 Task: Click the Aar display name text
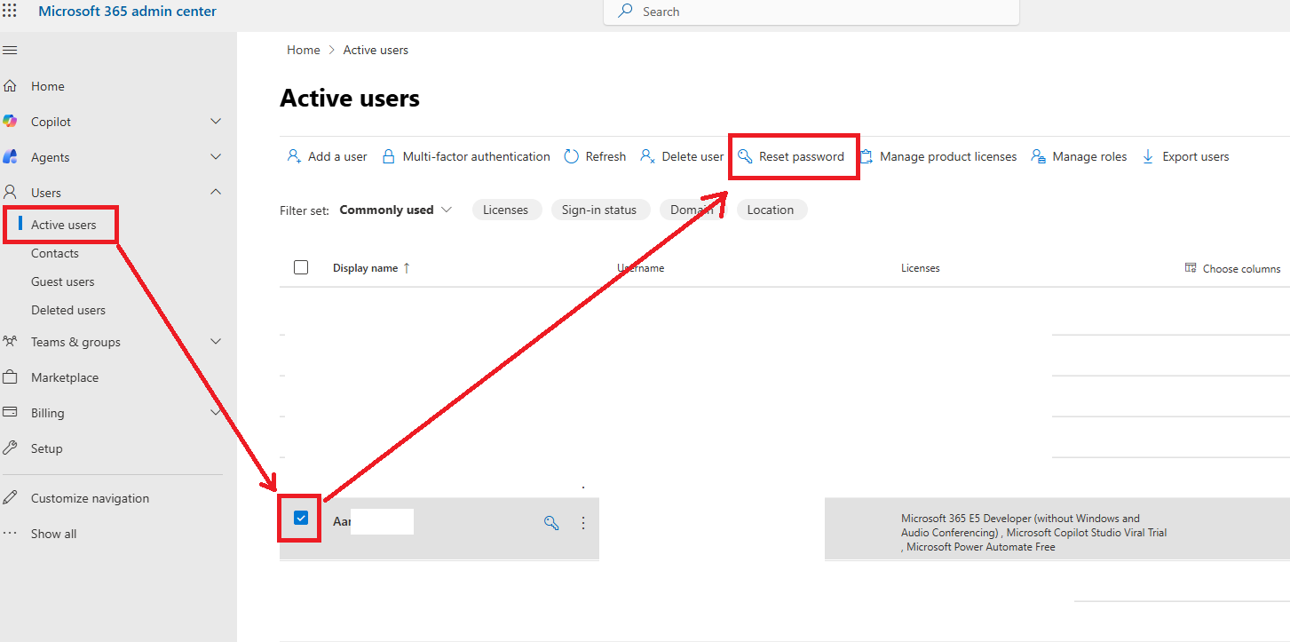coord(342,522)
